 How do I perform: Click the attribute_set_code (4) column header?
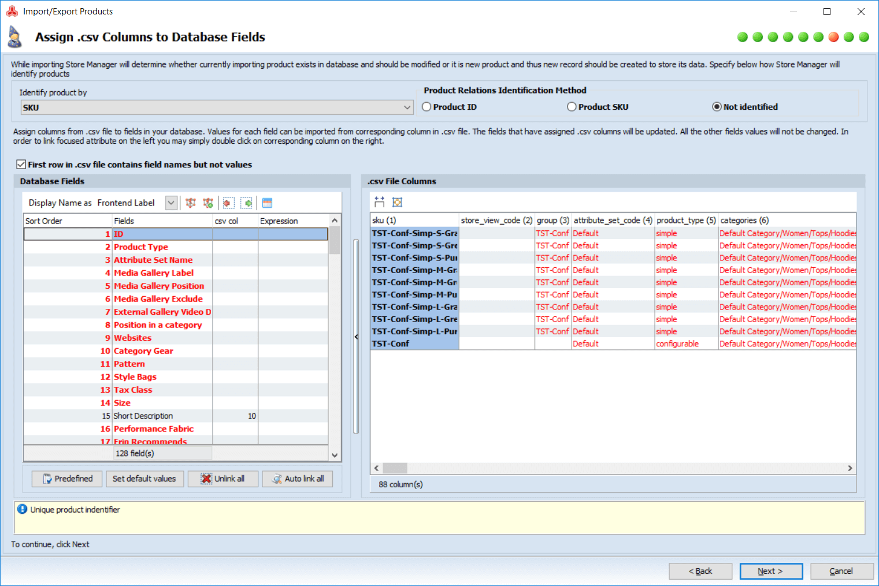pos(613,220)
